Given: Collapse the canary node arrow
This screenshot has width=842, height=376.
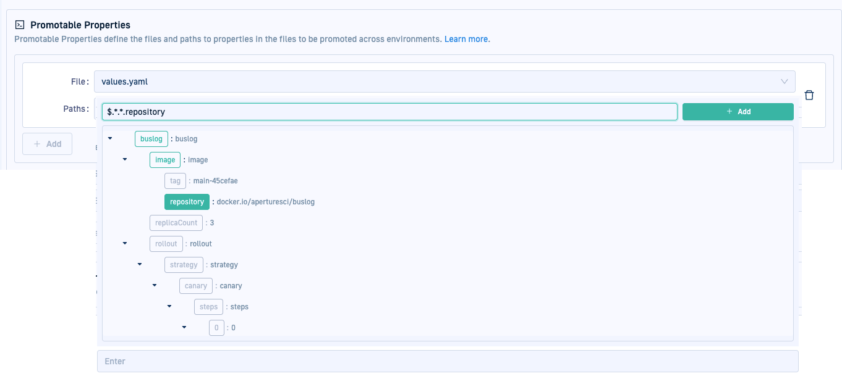Looking at the screenshot, I should (x=155, y=286).
